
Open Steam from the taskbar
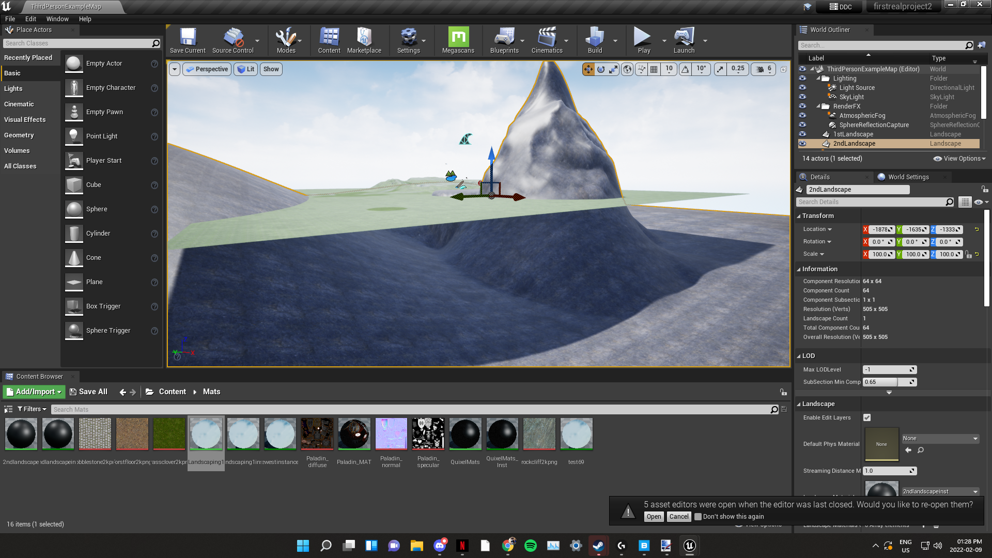click(x=598, y=546)
